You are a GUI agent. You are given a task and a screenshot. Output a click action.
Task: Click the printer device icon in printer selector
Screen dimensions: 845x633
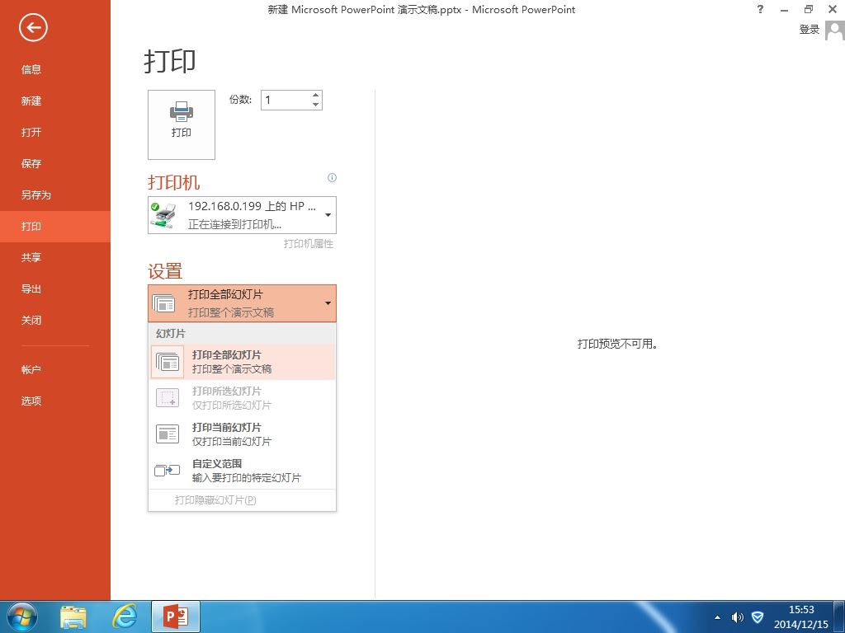coord(164,215)
